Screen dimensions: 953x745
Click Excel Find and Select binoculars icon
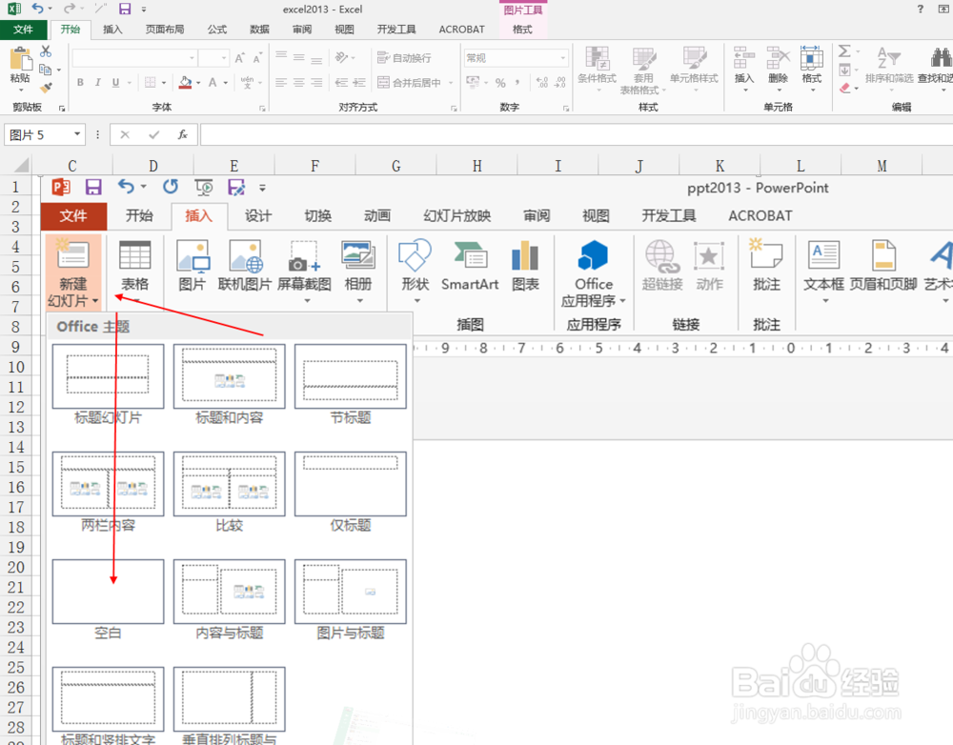click(941, 59)
